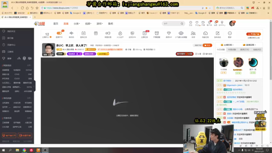This screenshot has height=153, width=272.
Task: Open a new browser tab with plus
Action: click(35, 17)
